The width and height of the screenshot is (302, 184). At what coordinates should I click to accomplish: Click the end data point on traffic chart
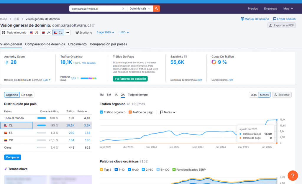point(277,120)
